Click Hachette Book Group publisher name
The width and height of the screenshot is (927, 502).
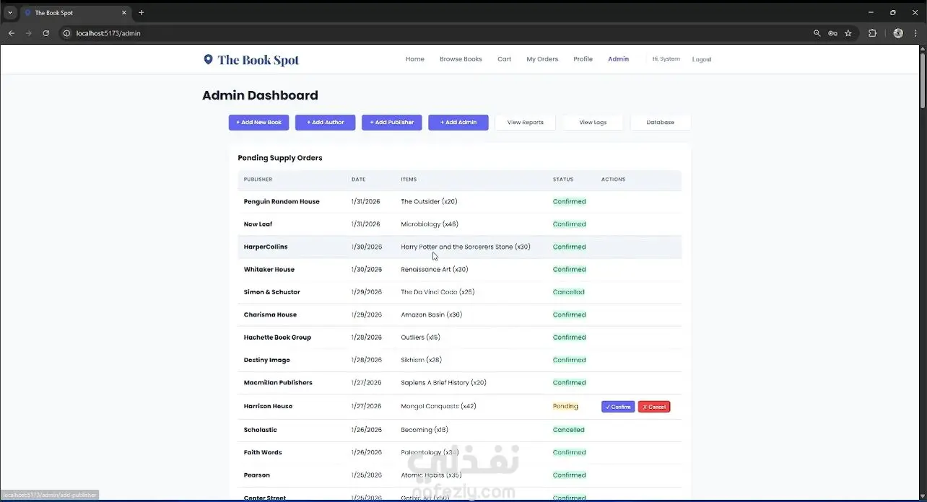[x=277, y=338]
